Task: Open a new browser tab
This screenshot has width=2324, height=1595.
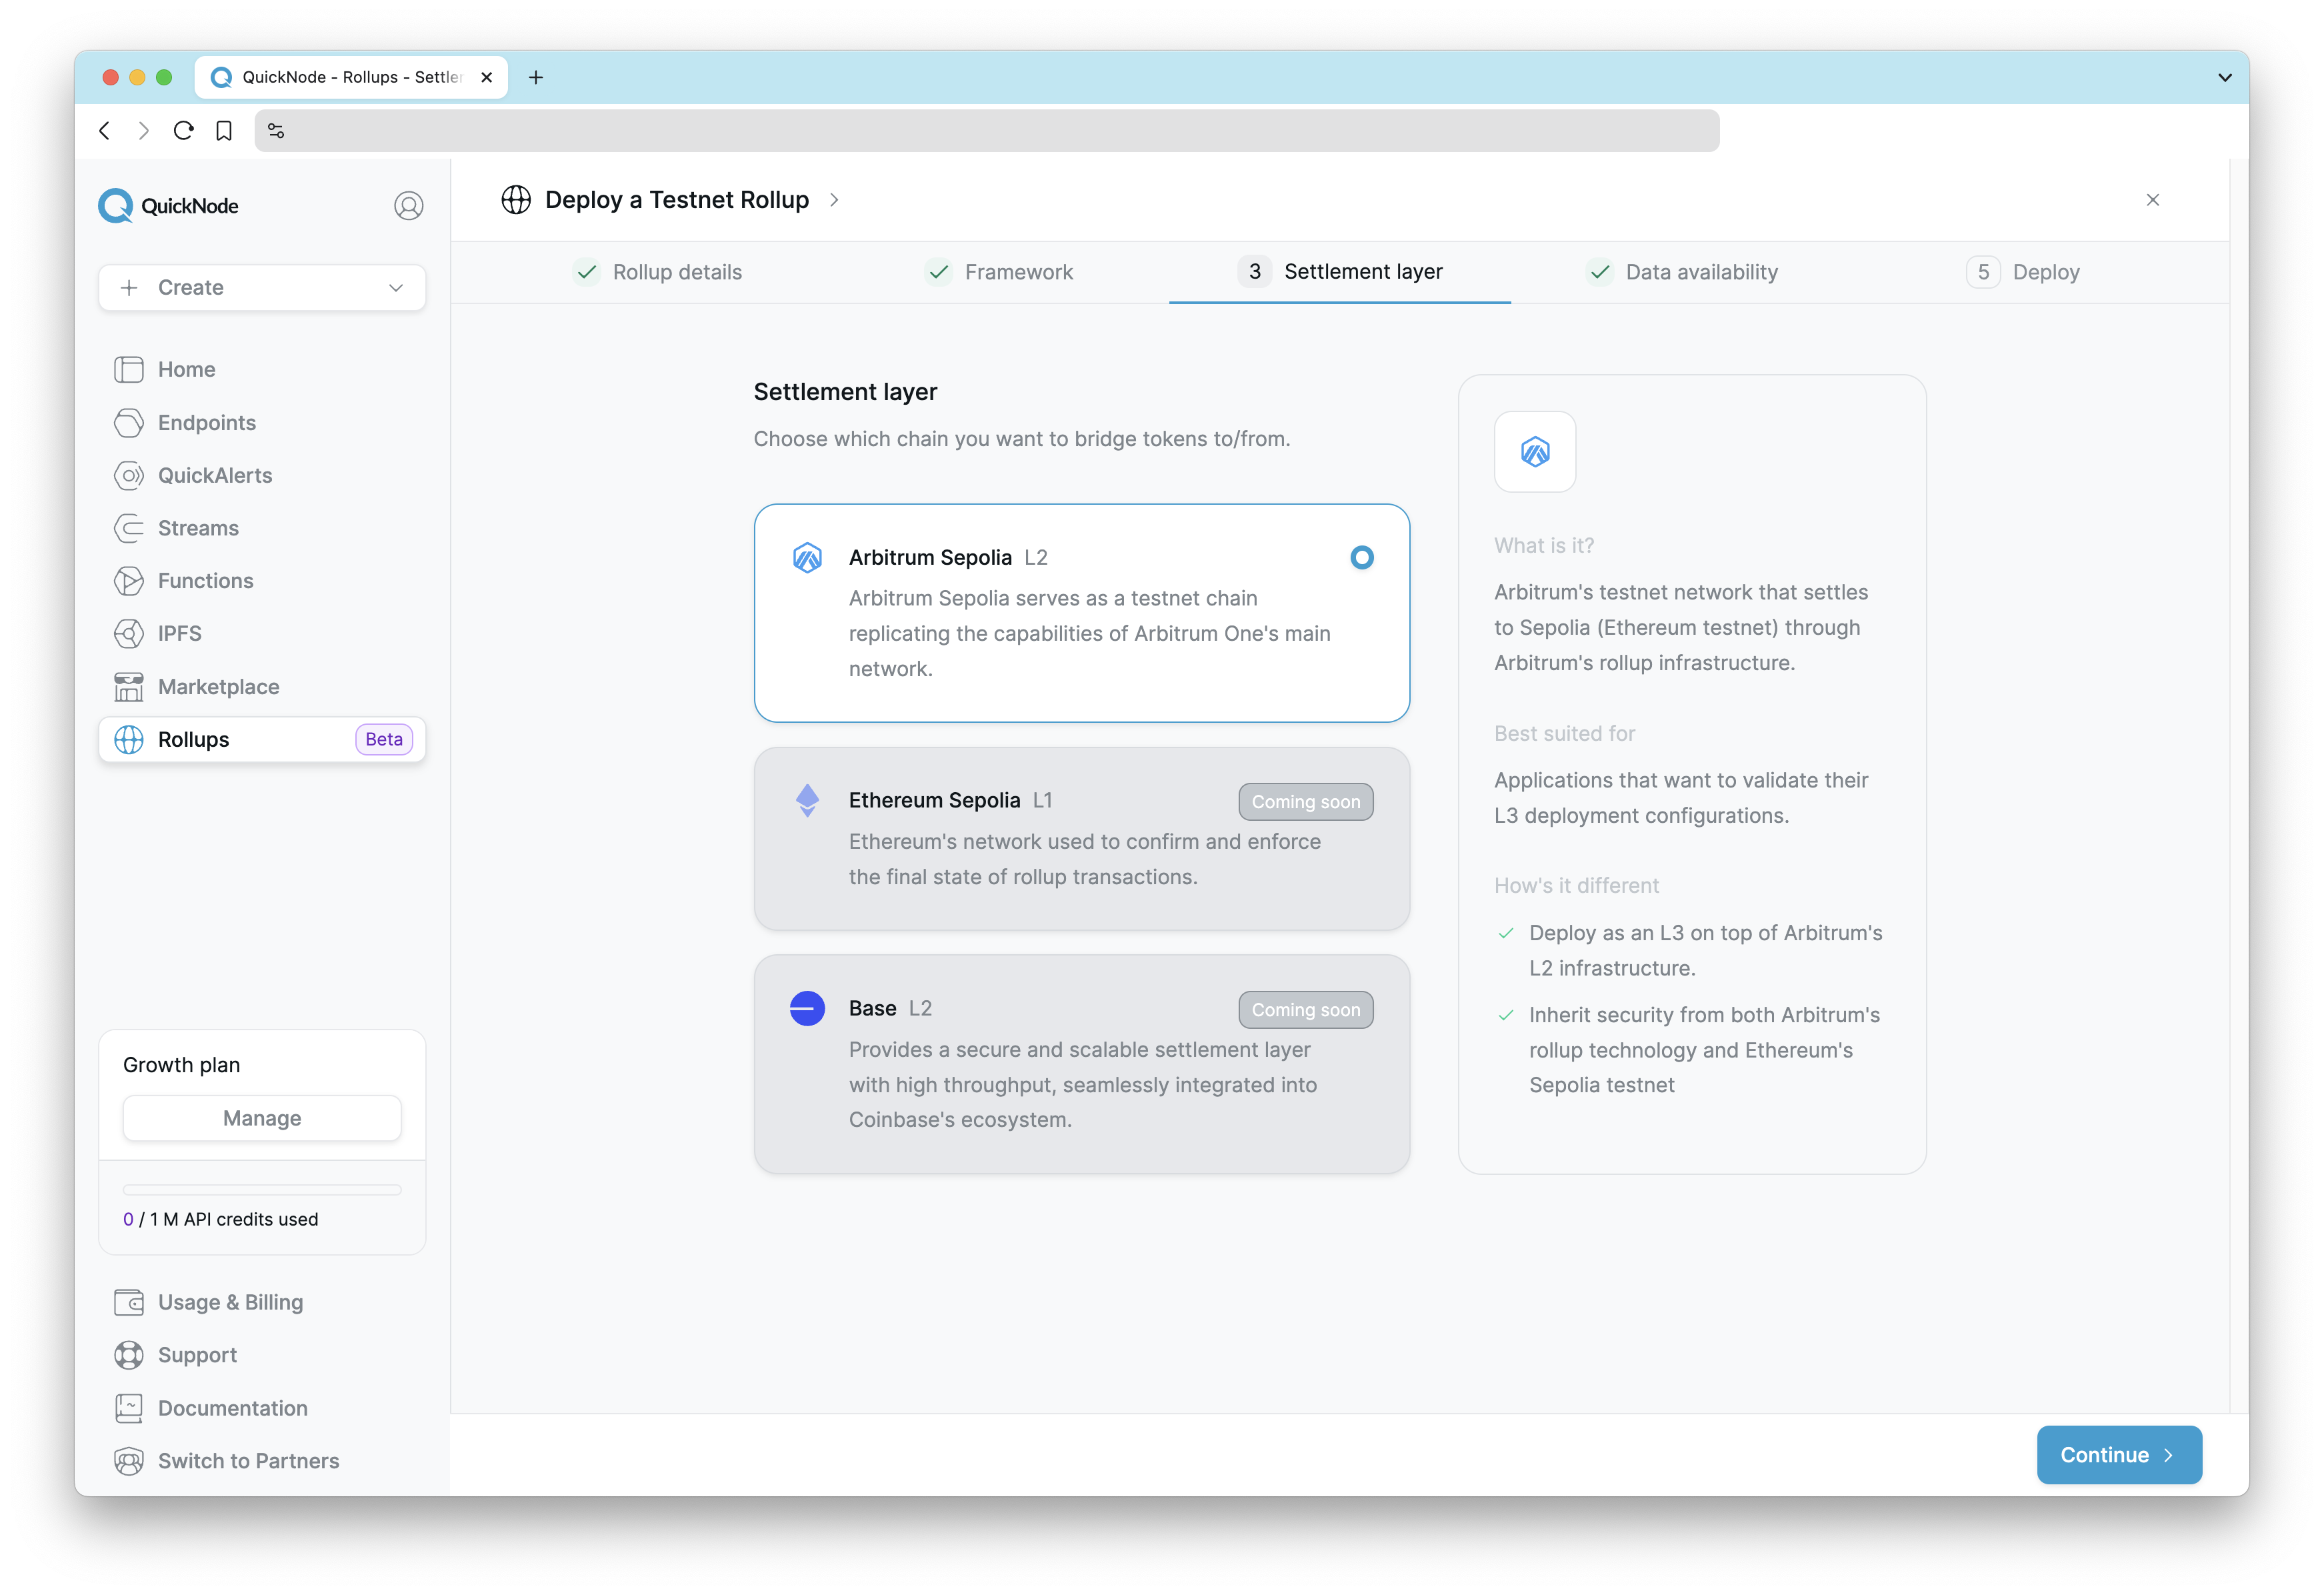Action: tap(536, 77)
